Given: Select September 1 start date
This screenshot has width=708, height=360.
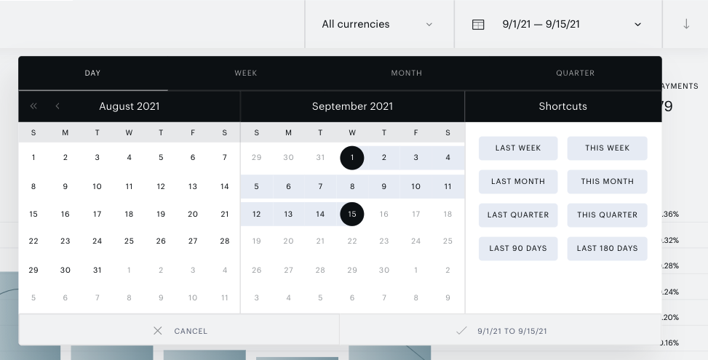Looking at the screenshot, I should [x=352, y=158].
